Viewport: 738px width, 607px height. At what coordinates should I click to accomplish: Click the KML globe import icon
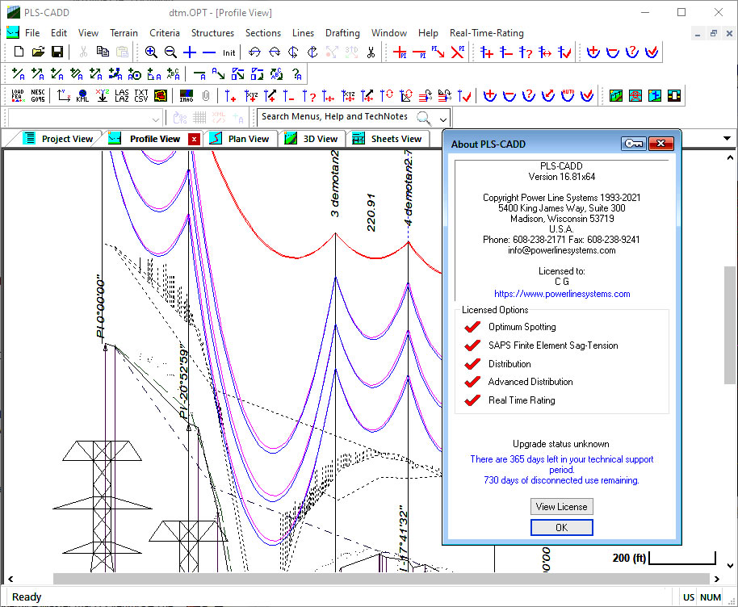coord(82,96)
